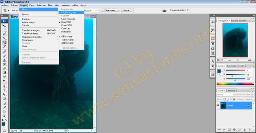The image size is (256, 133).
Task: Open the Normal blend mode dropdown
Action: click(x=226, y=95)
